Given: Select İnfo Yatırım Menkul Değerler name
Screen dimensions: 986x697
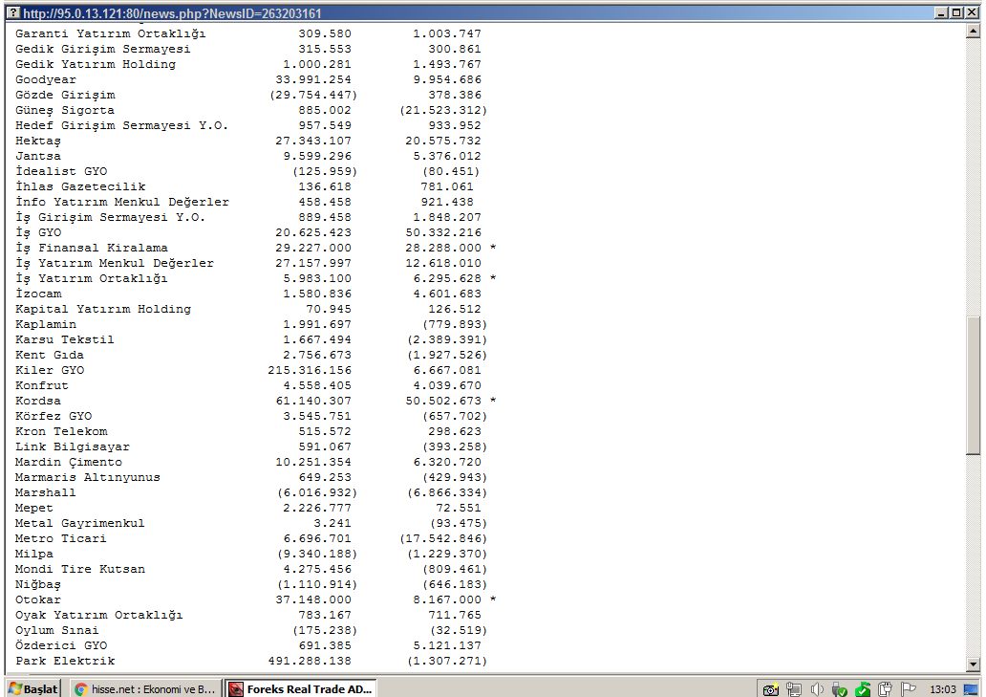Looking at the screenshot, I should (x=122, y=202).
